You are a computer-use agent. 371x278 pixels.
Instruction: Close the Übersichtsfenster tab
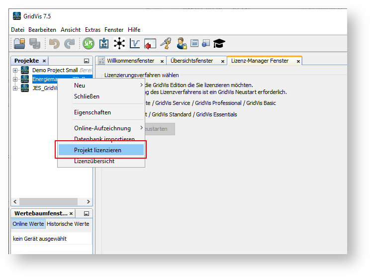[x=223, y=61]
